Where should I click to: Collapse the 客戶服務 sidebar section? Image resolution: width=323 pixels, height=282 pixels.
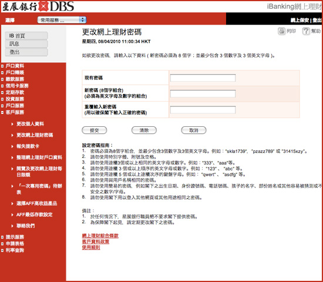(15, 112)
